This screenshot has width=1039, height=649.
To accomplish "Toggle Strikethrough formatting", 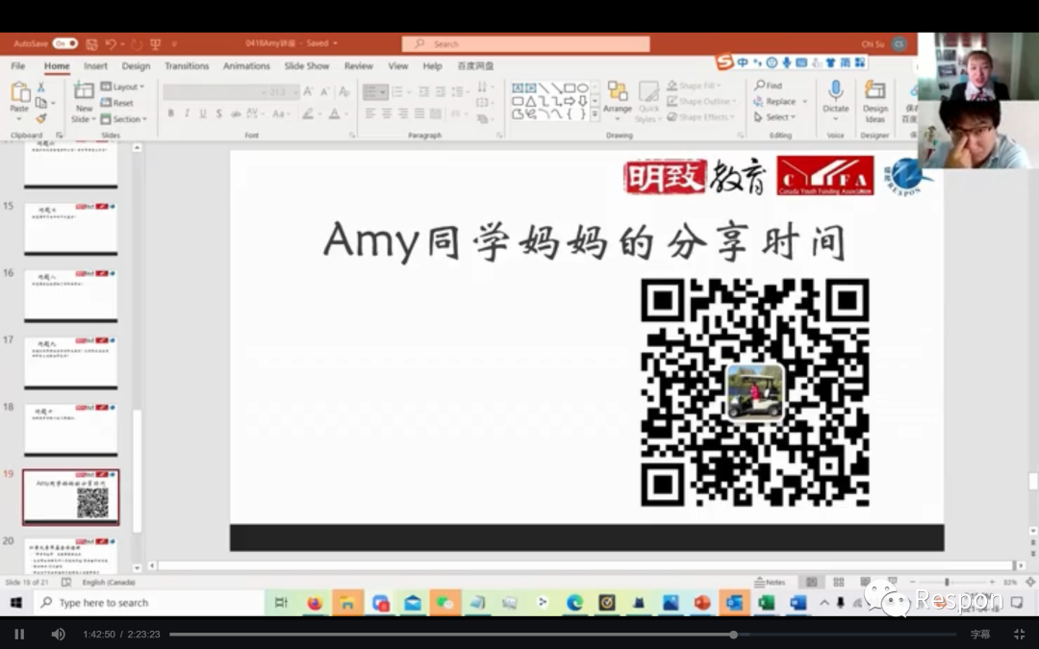I will click(x=236, y=113).
